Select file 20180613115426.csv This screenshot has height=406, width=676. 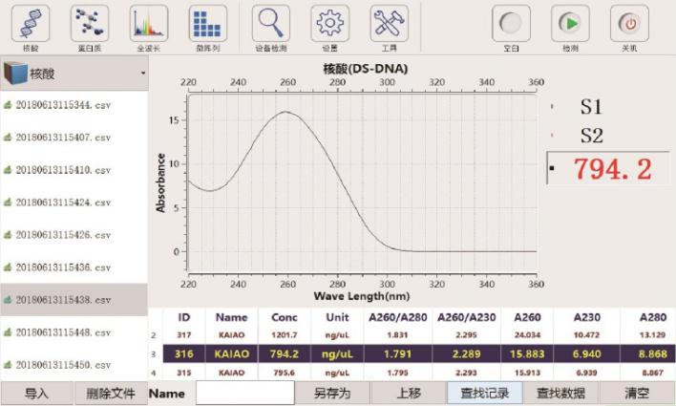[63, 235]
